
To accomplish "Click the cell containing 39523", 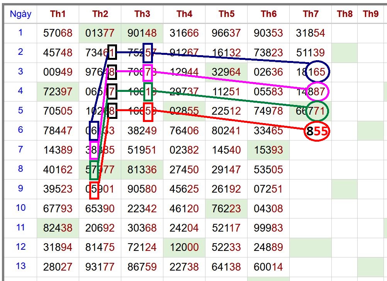I will coord(58,189).
